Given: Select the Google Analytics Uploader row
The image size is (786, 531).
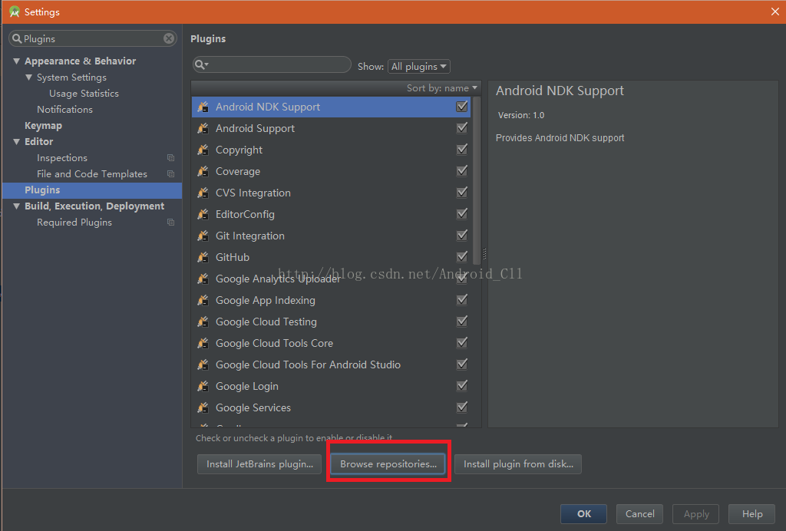Looking at the screenshot, I should tap(331, 279).
